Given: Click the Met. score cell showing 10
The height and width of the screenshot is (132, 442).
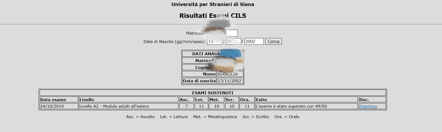Looking at the screenshot, I should coord(216,106).
